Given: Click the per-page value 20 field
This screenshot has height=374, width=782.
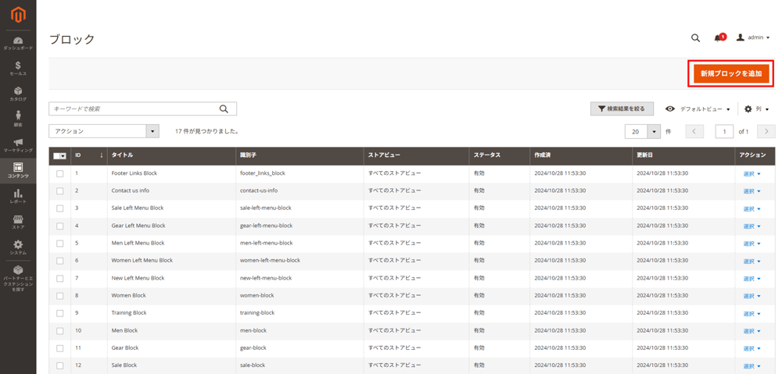Looking at the screenshot, I should pyautogui.click(x=637, y=131).
